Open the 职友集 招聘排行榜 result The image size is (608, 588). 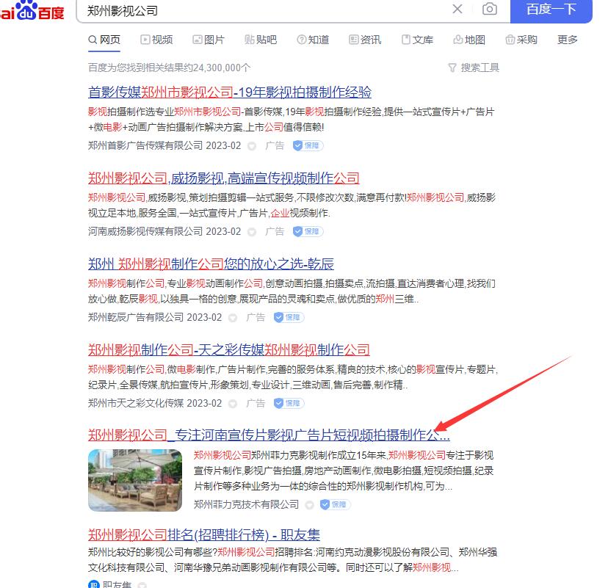tap(204, 535)
